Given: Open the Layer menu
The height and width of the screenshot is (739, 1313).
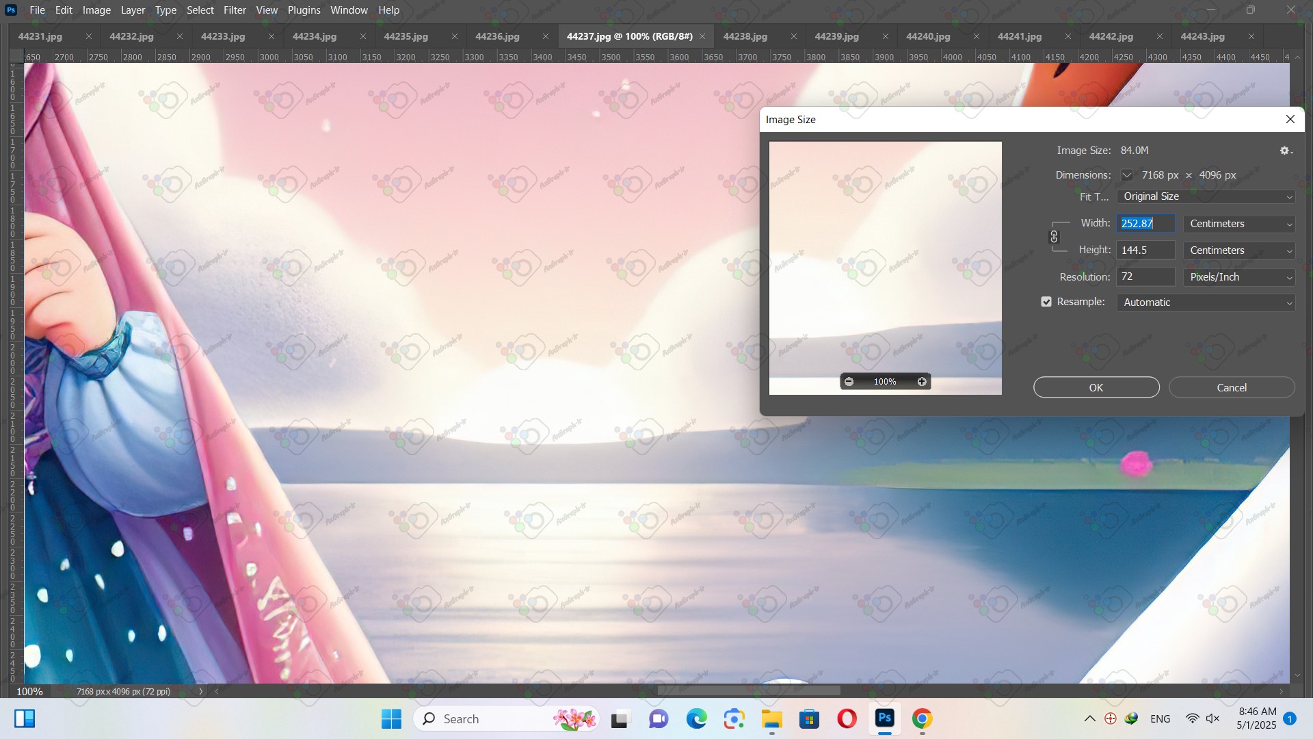Looking at the screenshot, I should 133,10.
